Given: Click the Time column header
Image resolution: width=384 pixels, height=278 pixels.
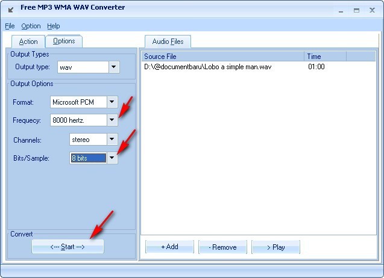Looking at the screenshot, I should coord(326,56).
